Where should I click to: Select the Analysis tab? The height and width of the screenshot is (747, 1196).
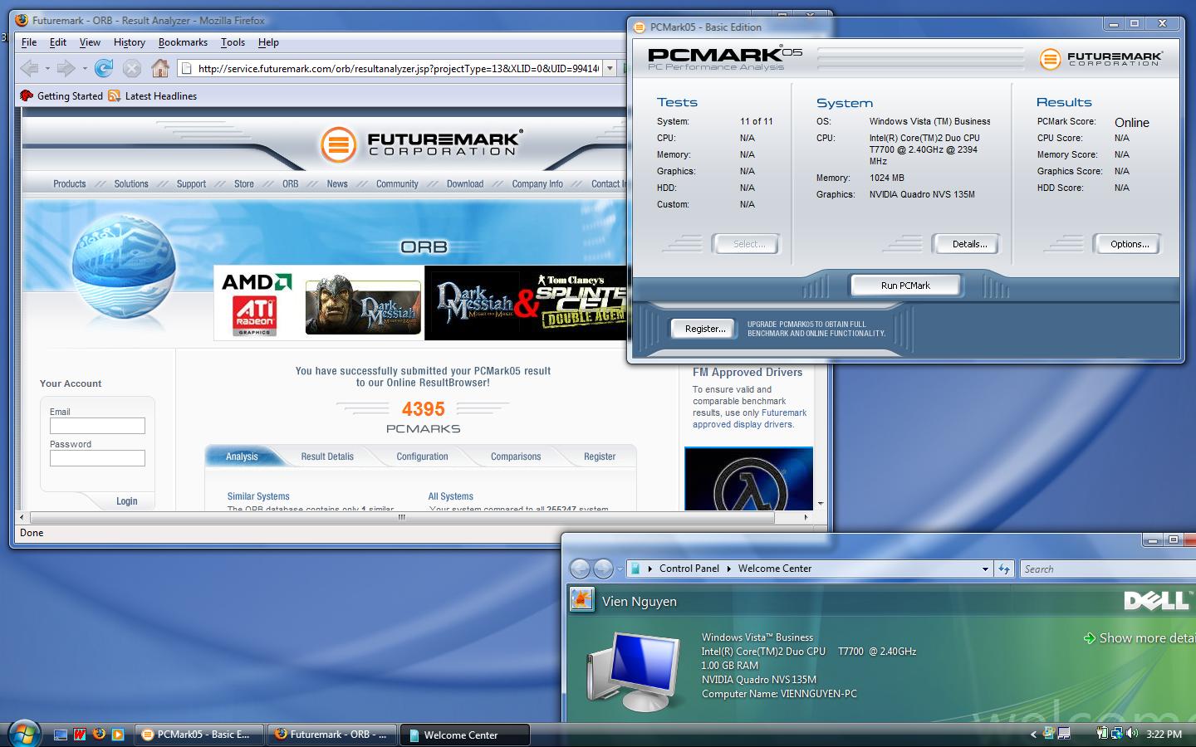[x=242, y=456]
